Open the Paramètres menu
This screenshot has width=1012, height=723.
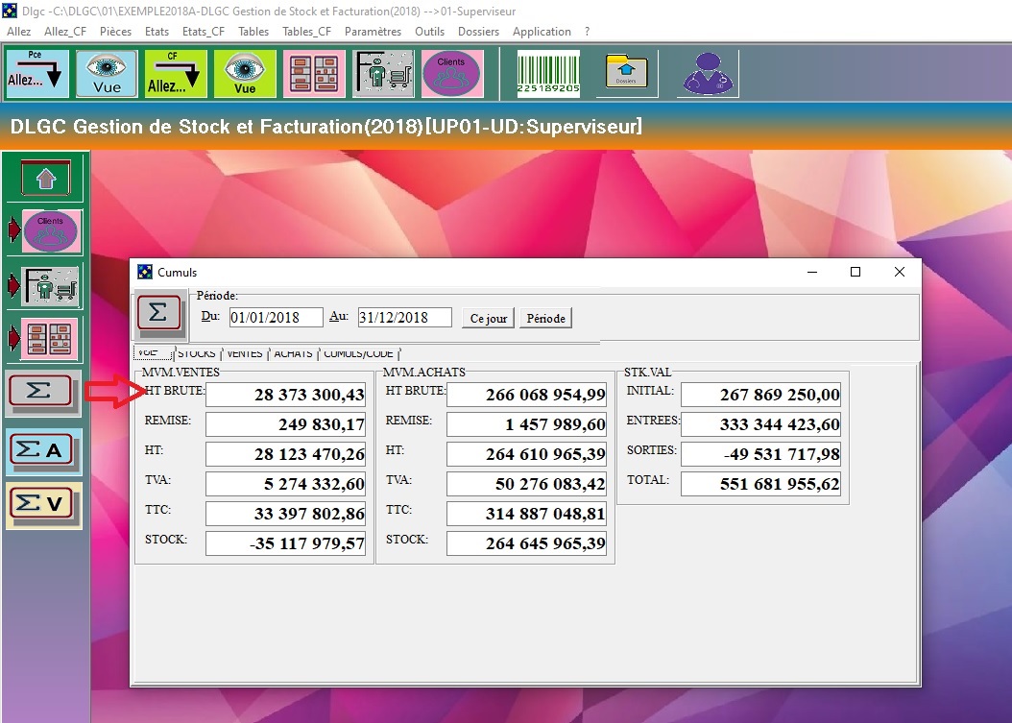point(373,32)
